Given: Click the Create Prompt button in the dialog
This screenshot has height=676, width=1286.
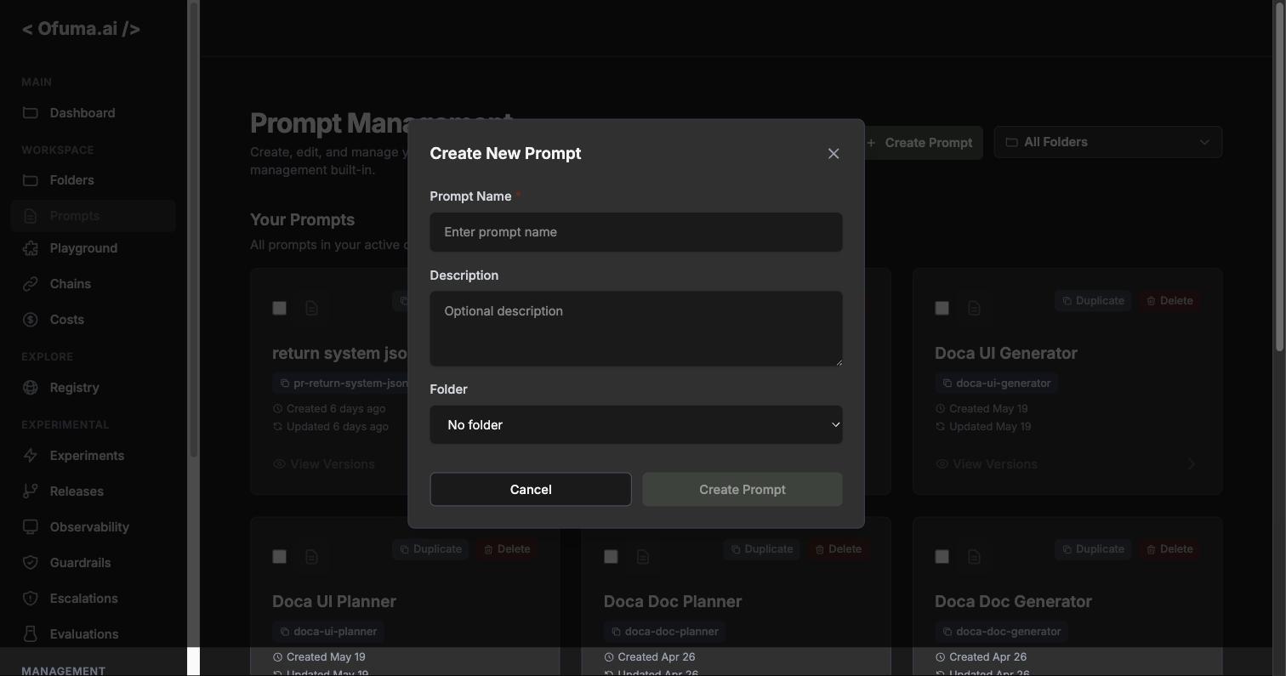Looking at the screenshot, I should click(x=743, y=490).
